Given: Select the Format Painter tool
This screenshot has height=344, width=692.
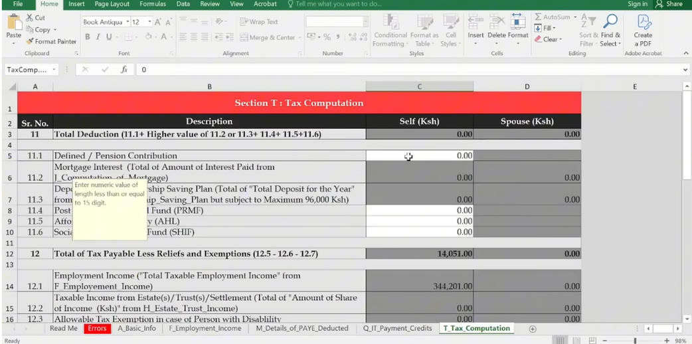Looking at the screenshot, I should tap(52, 41).
